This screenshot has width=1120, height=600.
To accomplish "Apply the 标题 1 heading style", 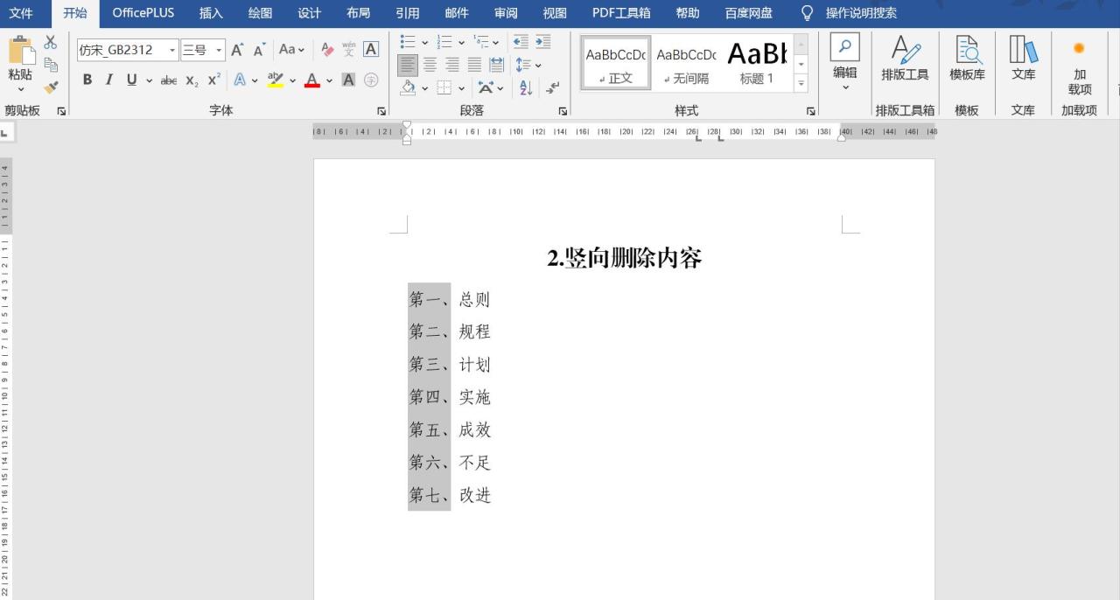I will coord(757,63).
